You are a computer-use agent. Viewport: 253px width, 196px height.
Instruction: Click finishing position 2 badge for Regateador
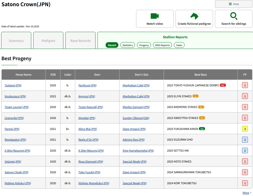point(245,140)
